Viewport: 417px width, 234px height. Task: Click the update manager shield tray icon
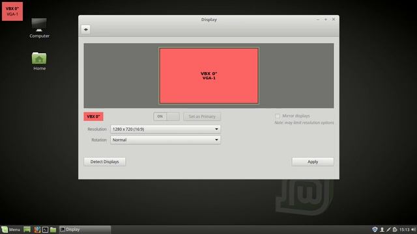375,229
